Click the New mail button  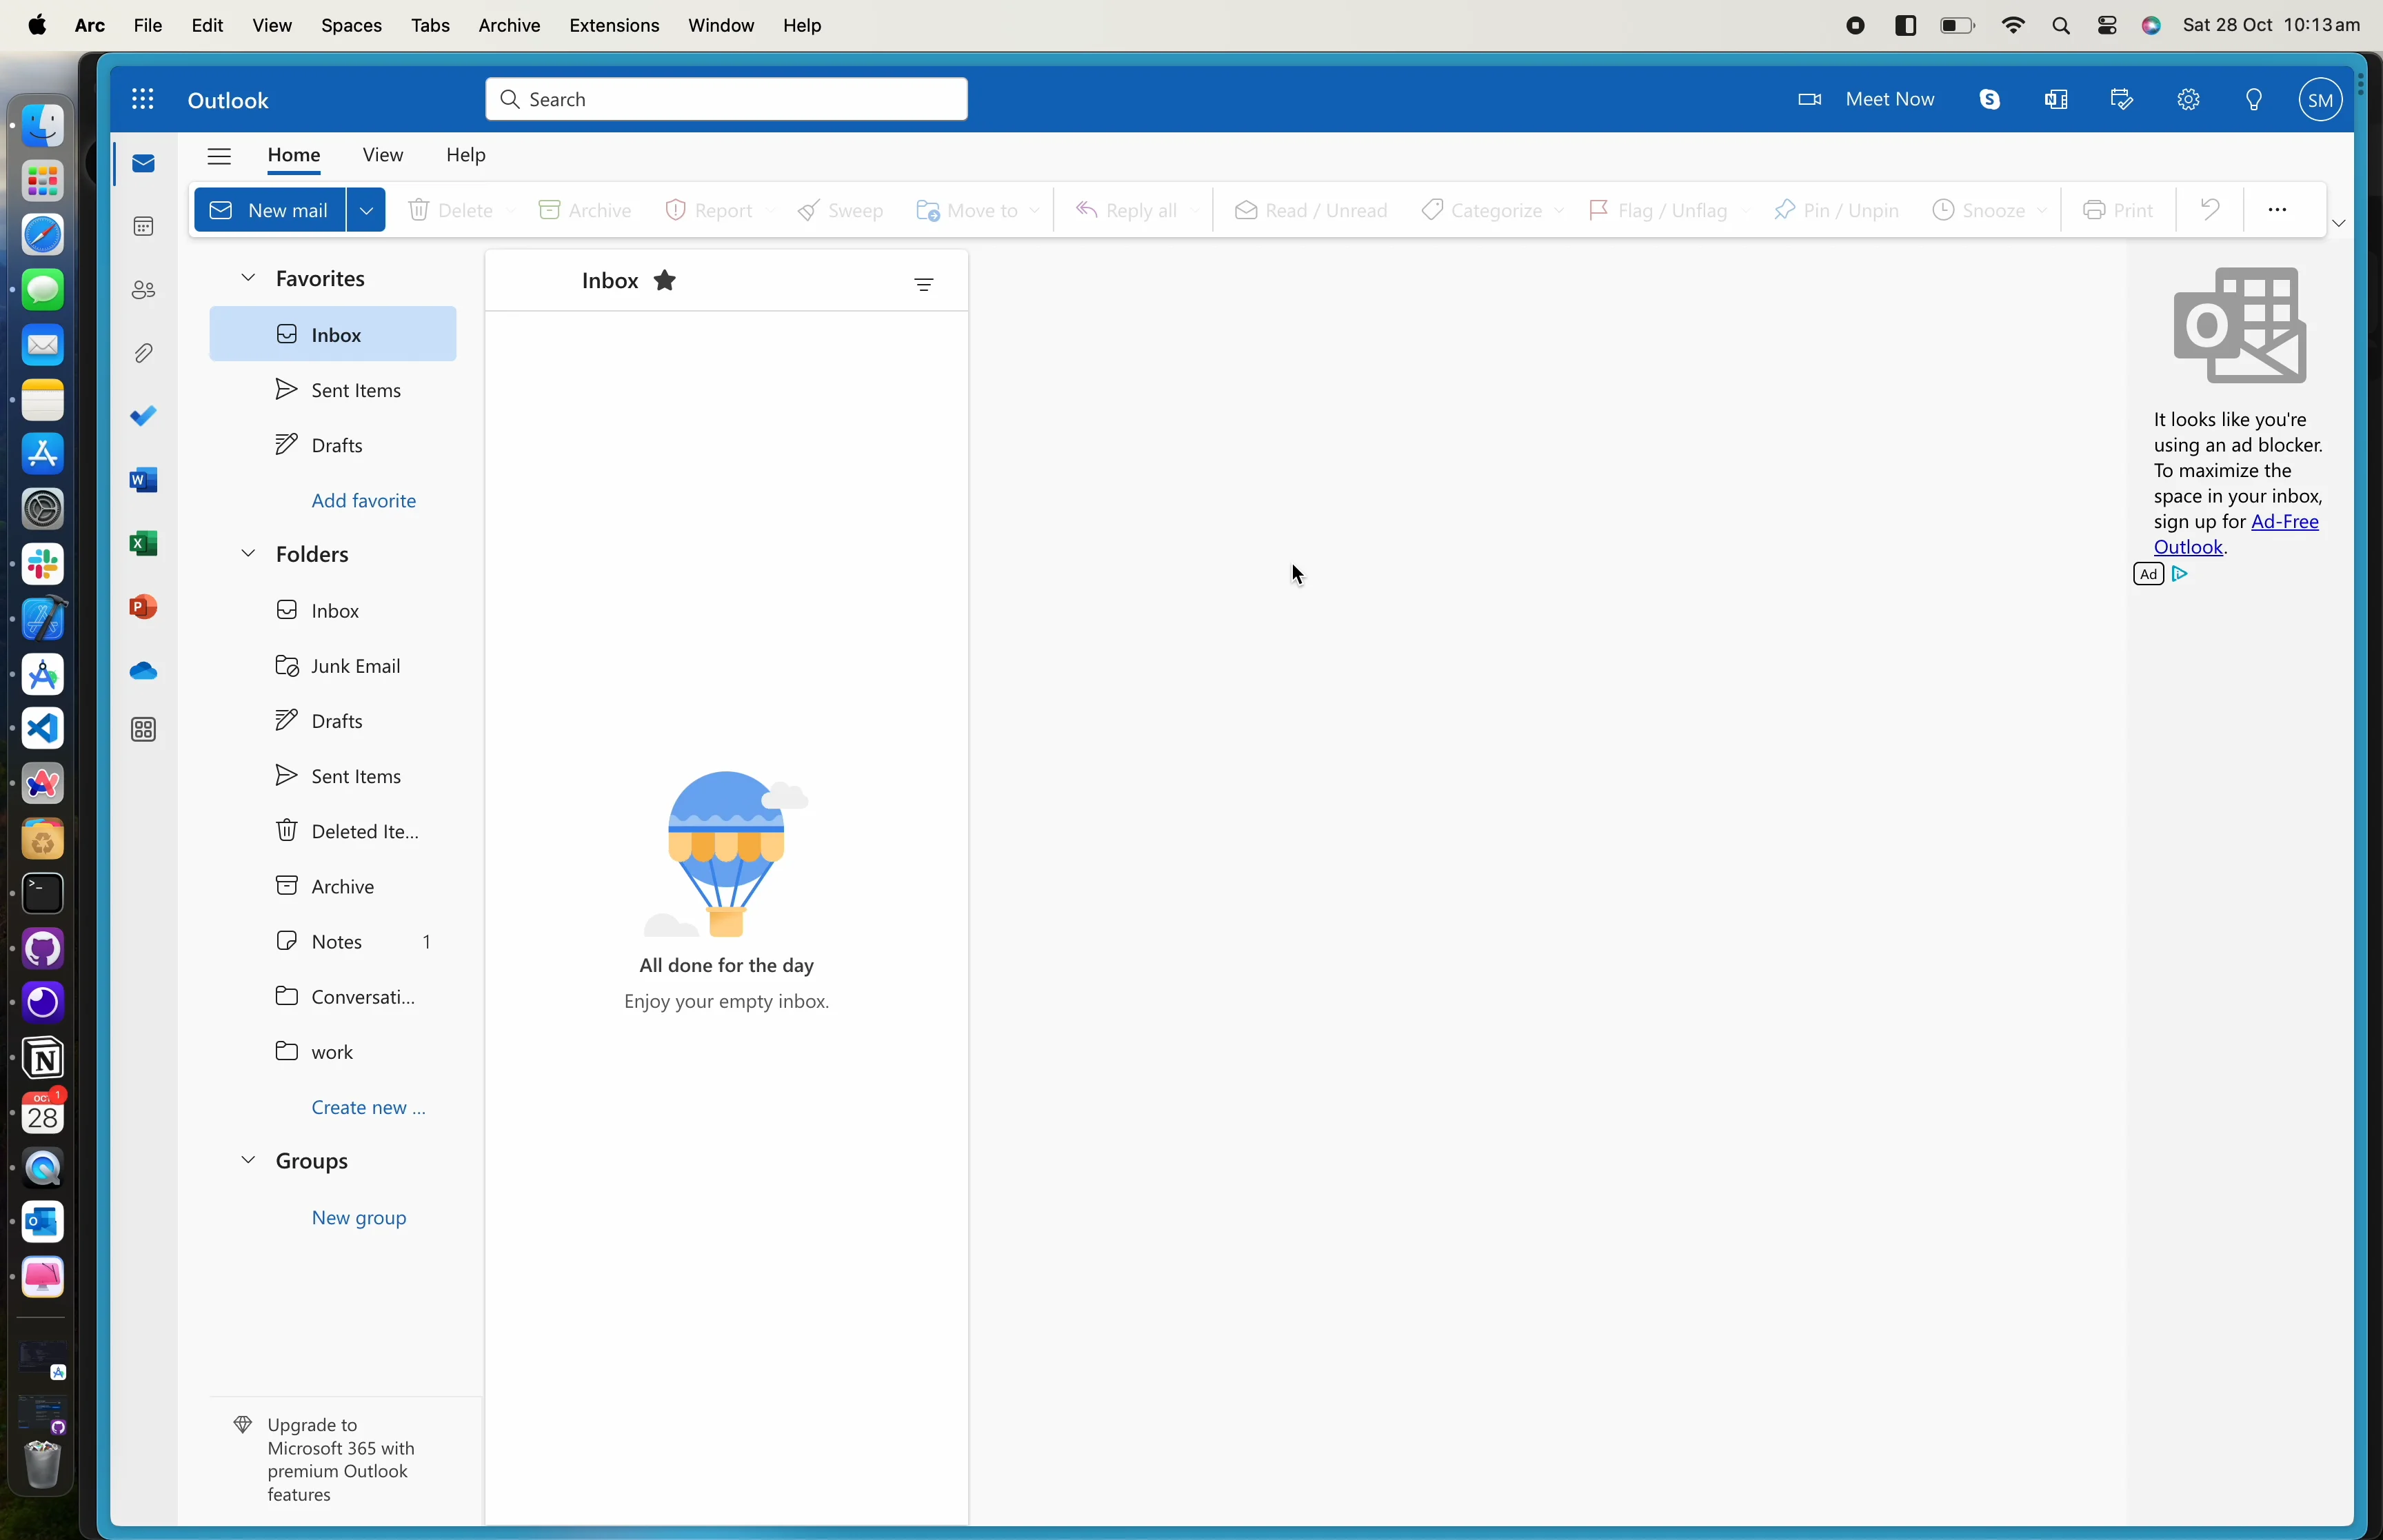(270, 210)
